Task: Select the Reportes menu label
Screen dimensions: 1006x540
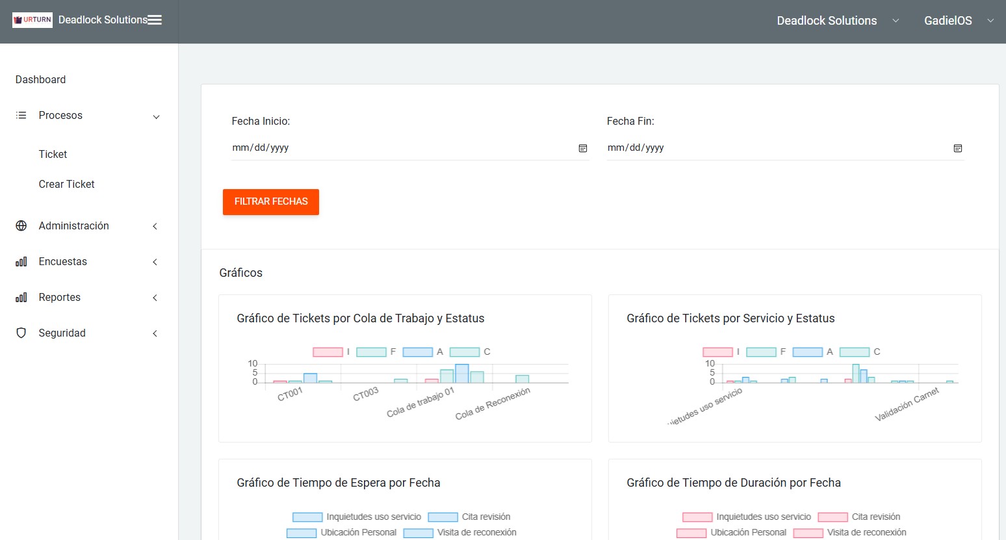Action: (x=59, y=297)
